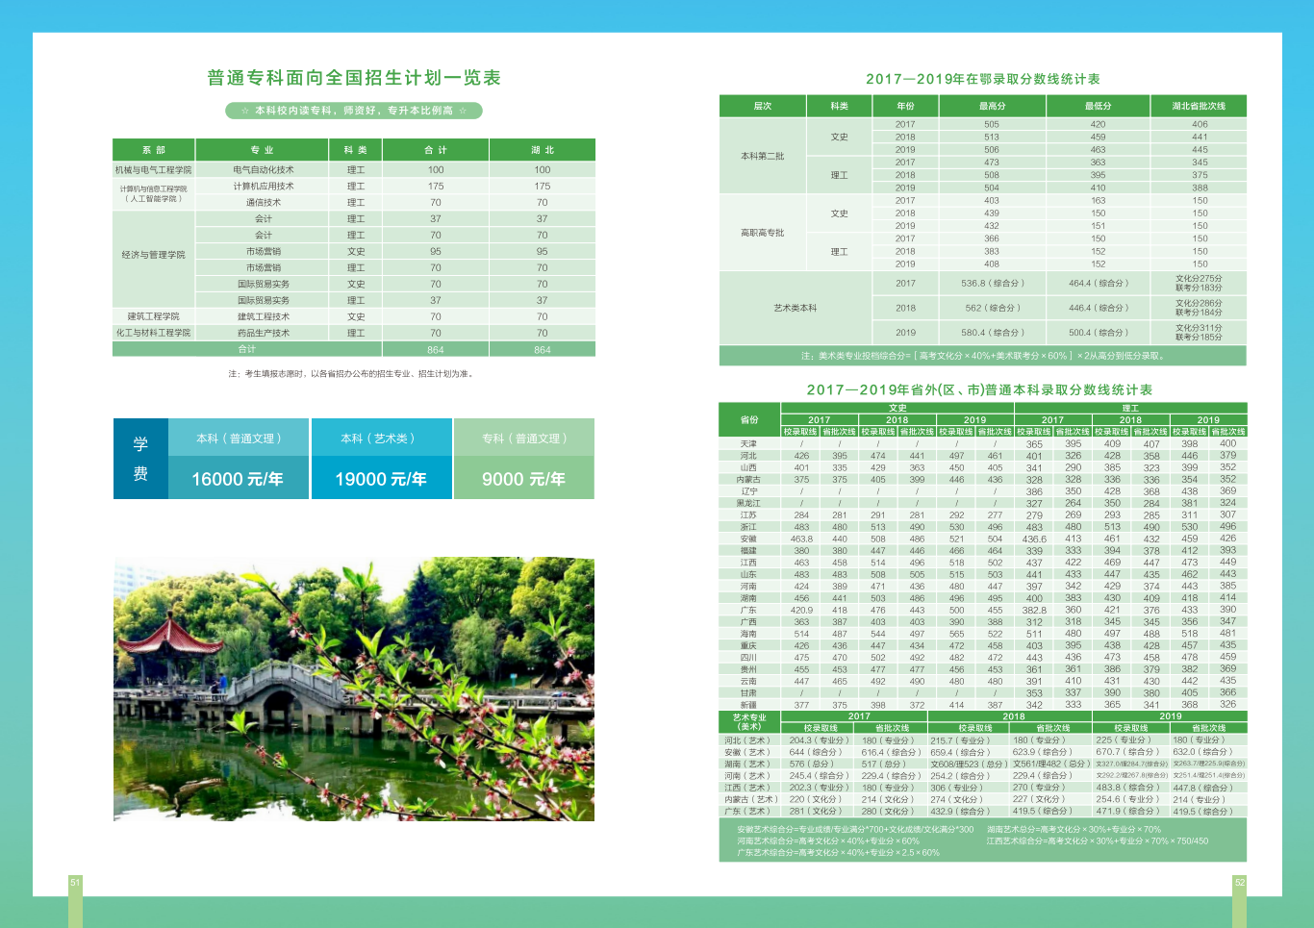Select the 化工与材料工程学院 cell
Screen dimensions: 1314x928
154,333
